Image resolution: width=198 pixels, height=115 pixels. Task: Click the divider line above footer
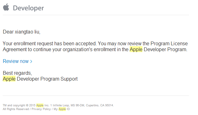pos(96,95)
